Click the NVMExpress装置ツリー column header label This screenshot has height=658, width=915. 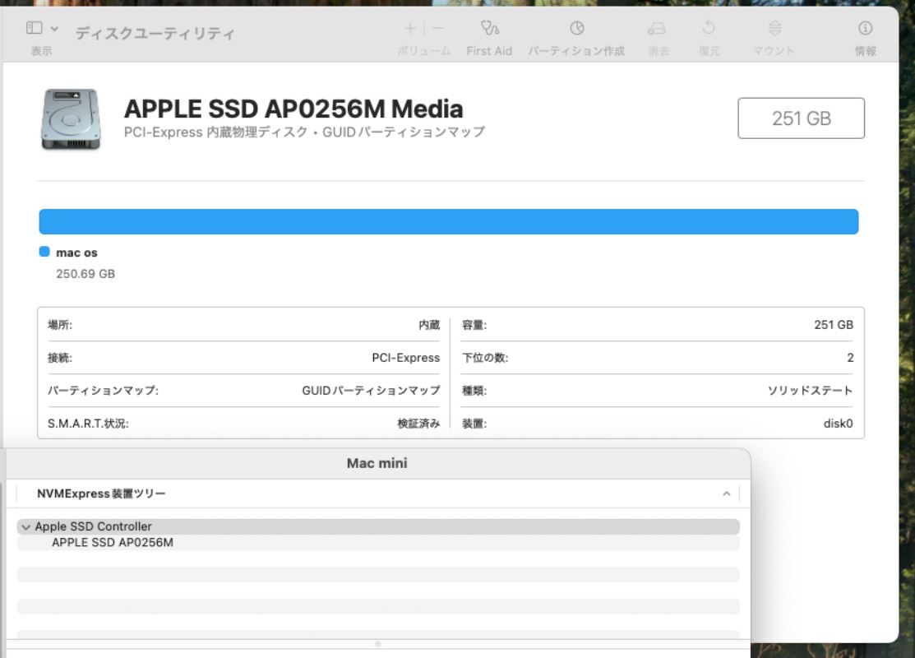101,494
